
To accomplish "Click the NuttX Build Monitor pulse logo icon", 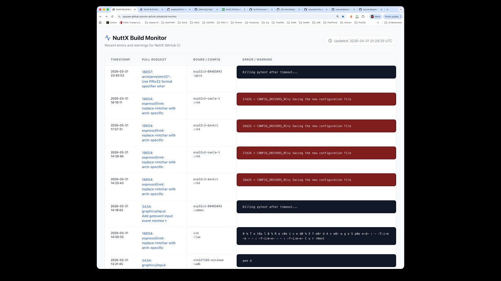I will click(108, 38).
